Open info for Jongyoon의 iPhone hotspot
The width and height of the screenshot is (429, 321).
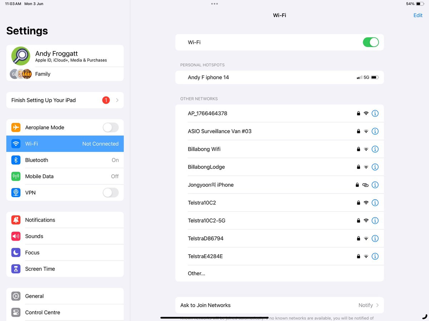tap(375, 185)
